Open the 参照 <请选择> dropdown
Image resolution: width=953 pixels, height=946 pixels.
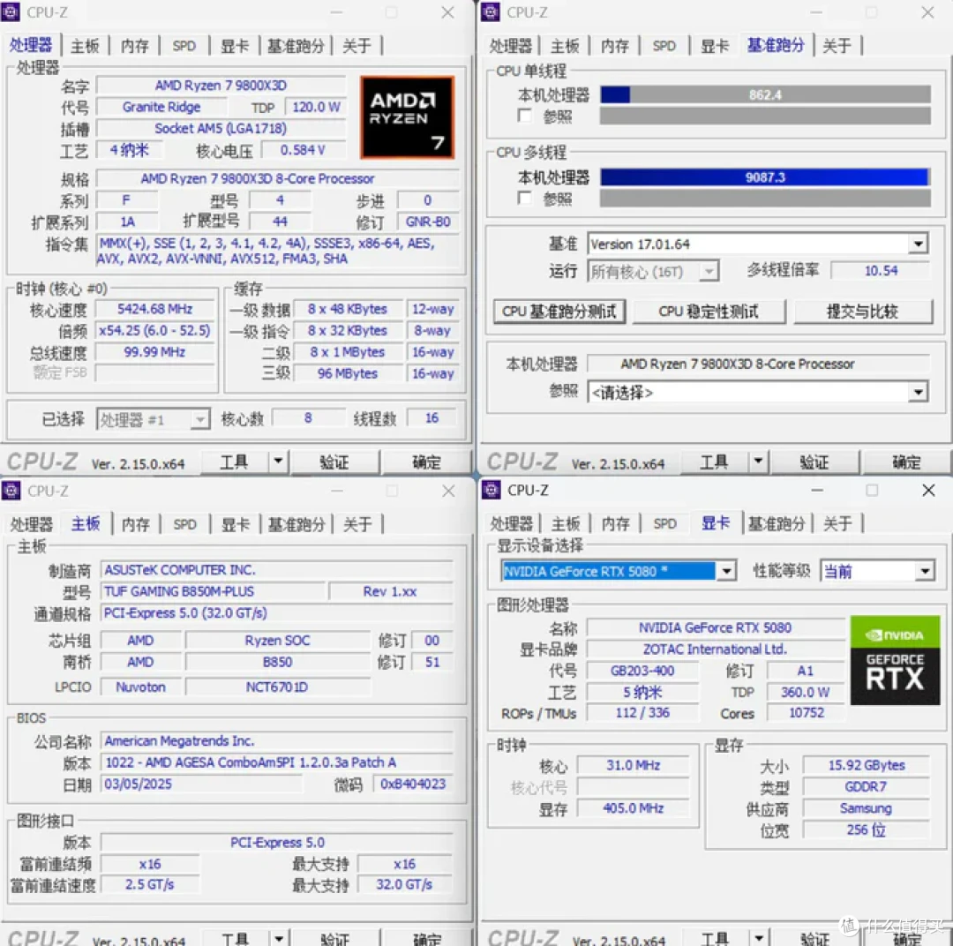tap(918, 392)
